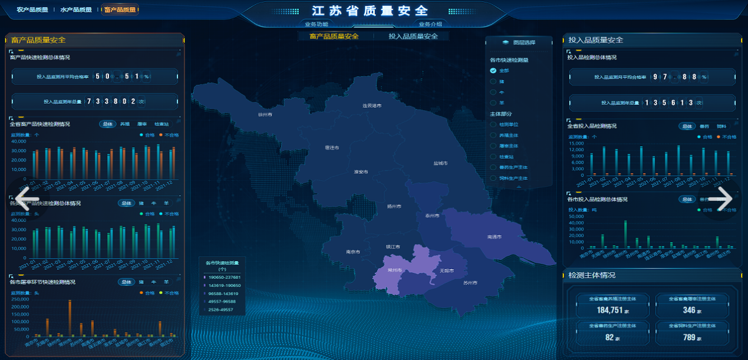Select the 猪 layer radio option
Screen dimensions: 748x360
[493, 81]
